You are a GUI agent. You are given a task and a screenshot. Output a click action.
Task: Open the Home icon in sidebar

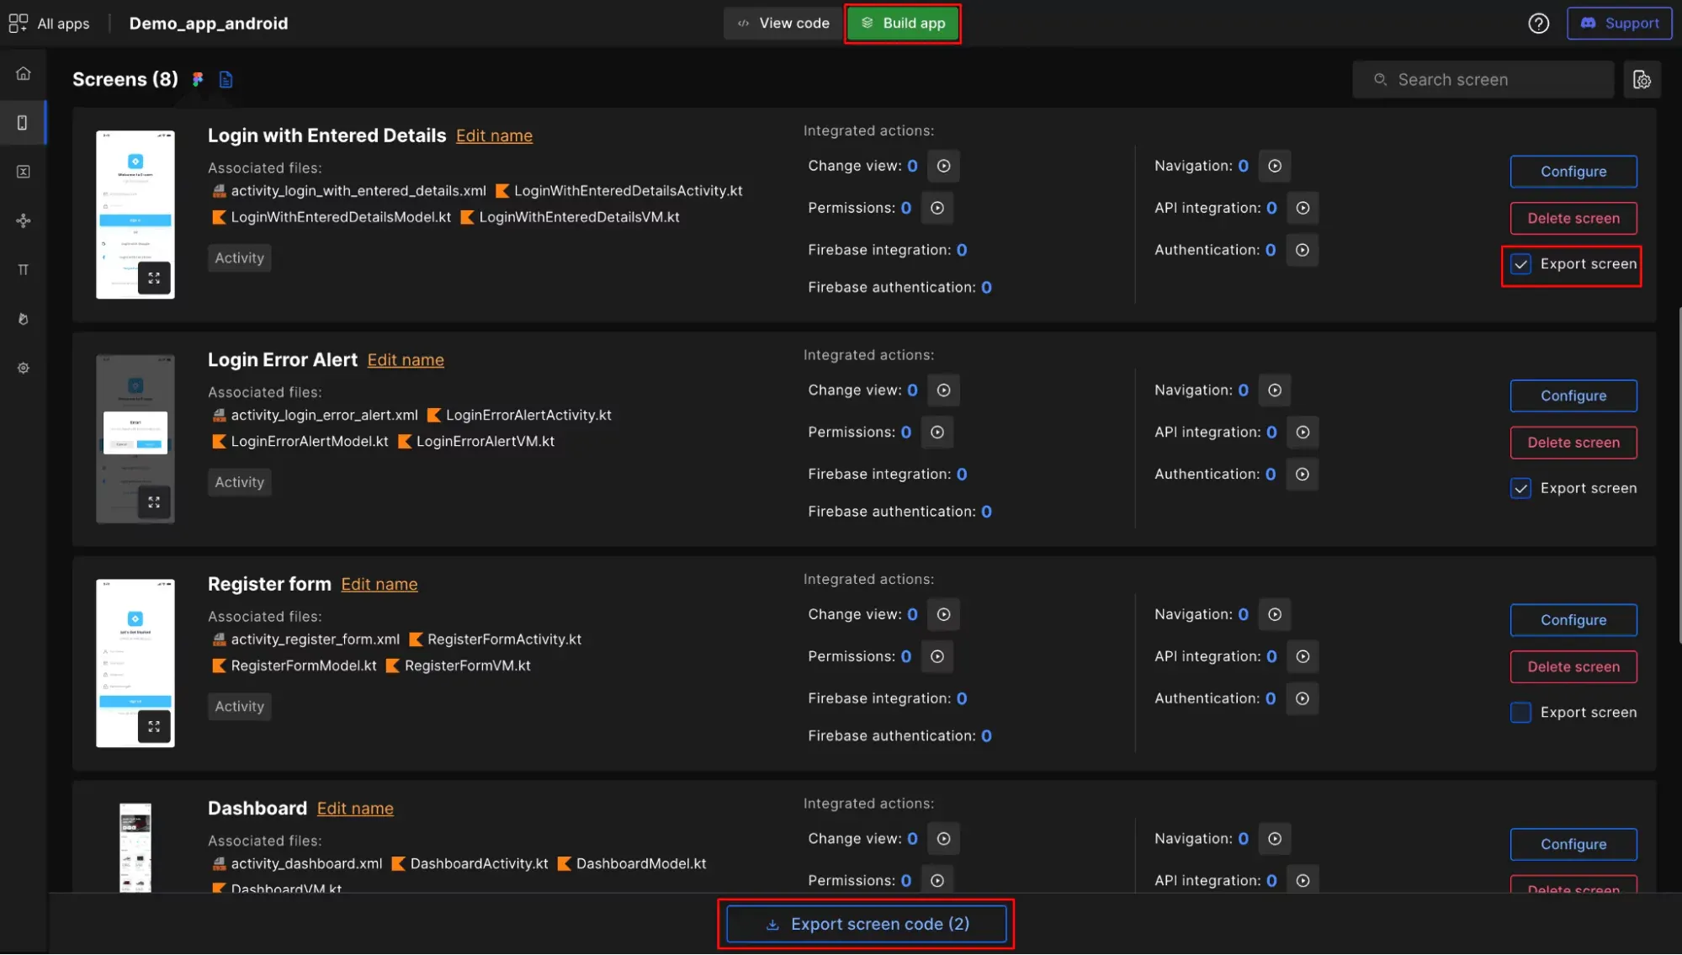(24, 73)
